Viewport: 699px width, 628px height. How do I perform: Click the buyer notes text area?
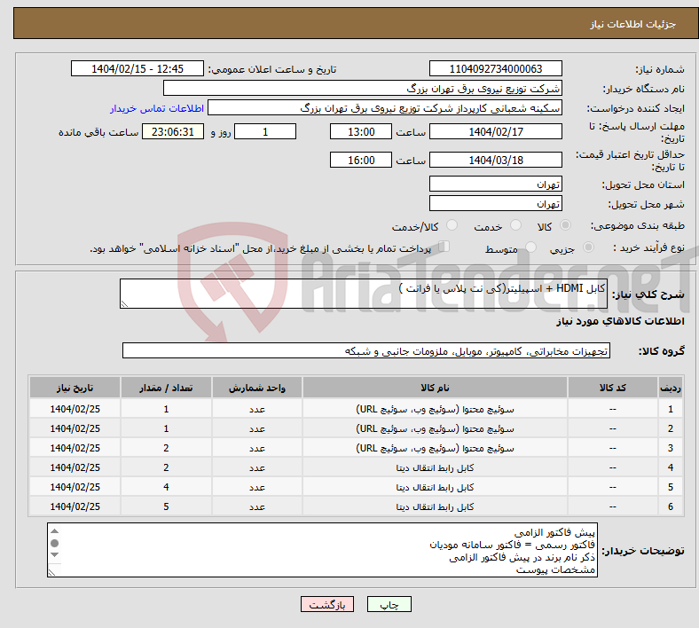[x=322, y=550]
